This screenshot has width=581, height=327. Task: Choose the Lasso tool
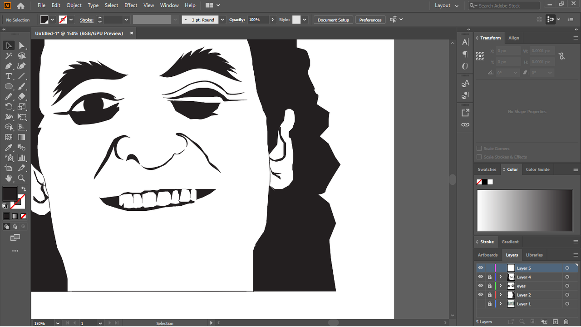coord(21,56)
